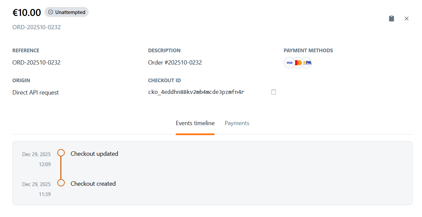Click the Mastercard payment method icon
This screenshot has height=217, width=422.
pyautogui.click(x=297, y=63)
